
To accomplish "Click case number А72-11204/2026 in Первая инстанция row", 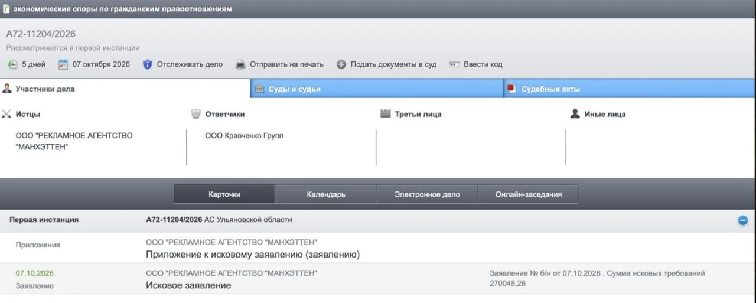I will point(174,220).
